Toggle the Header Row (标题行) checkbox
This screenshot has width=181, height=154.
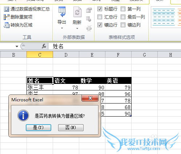point(100,9)
